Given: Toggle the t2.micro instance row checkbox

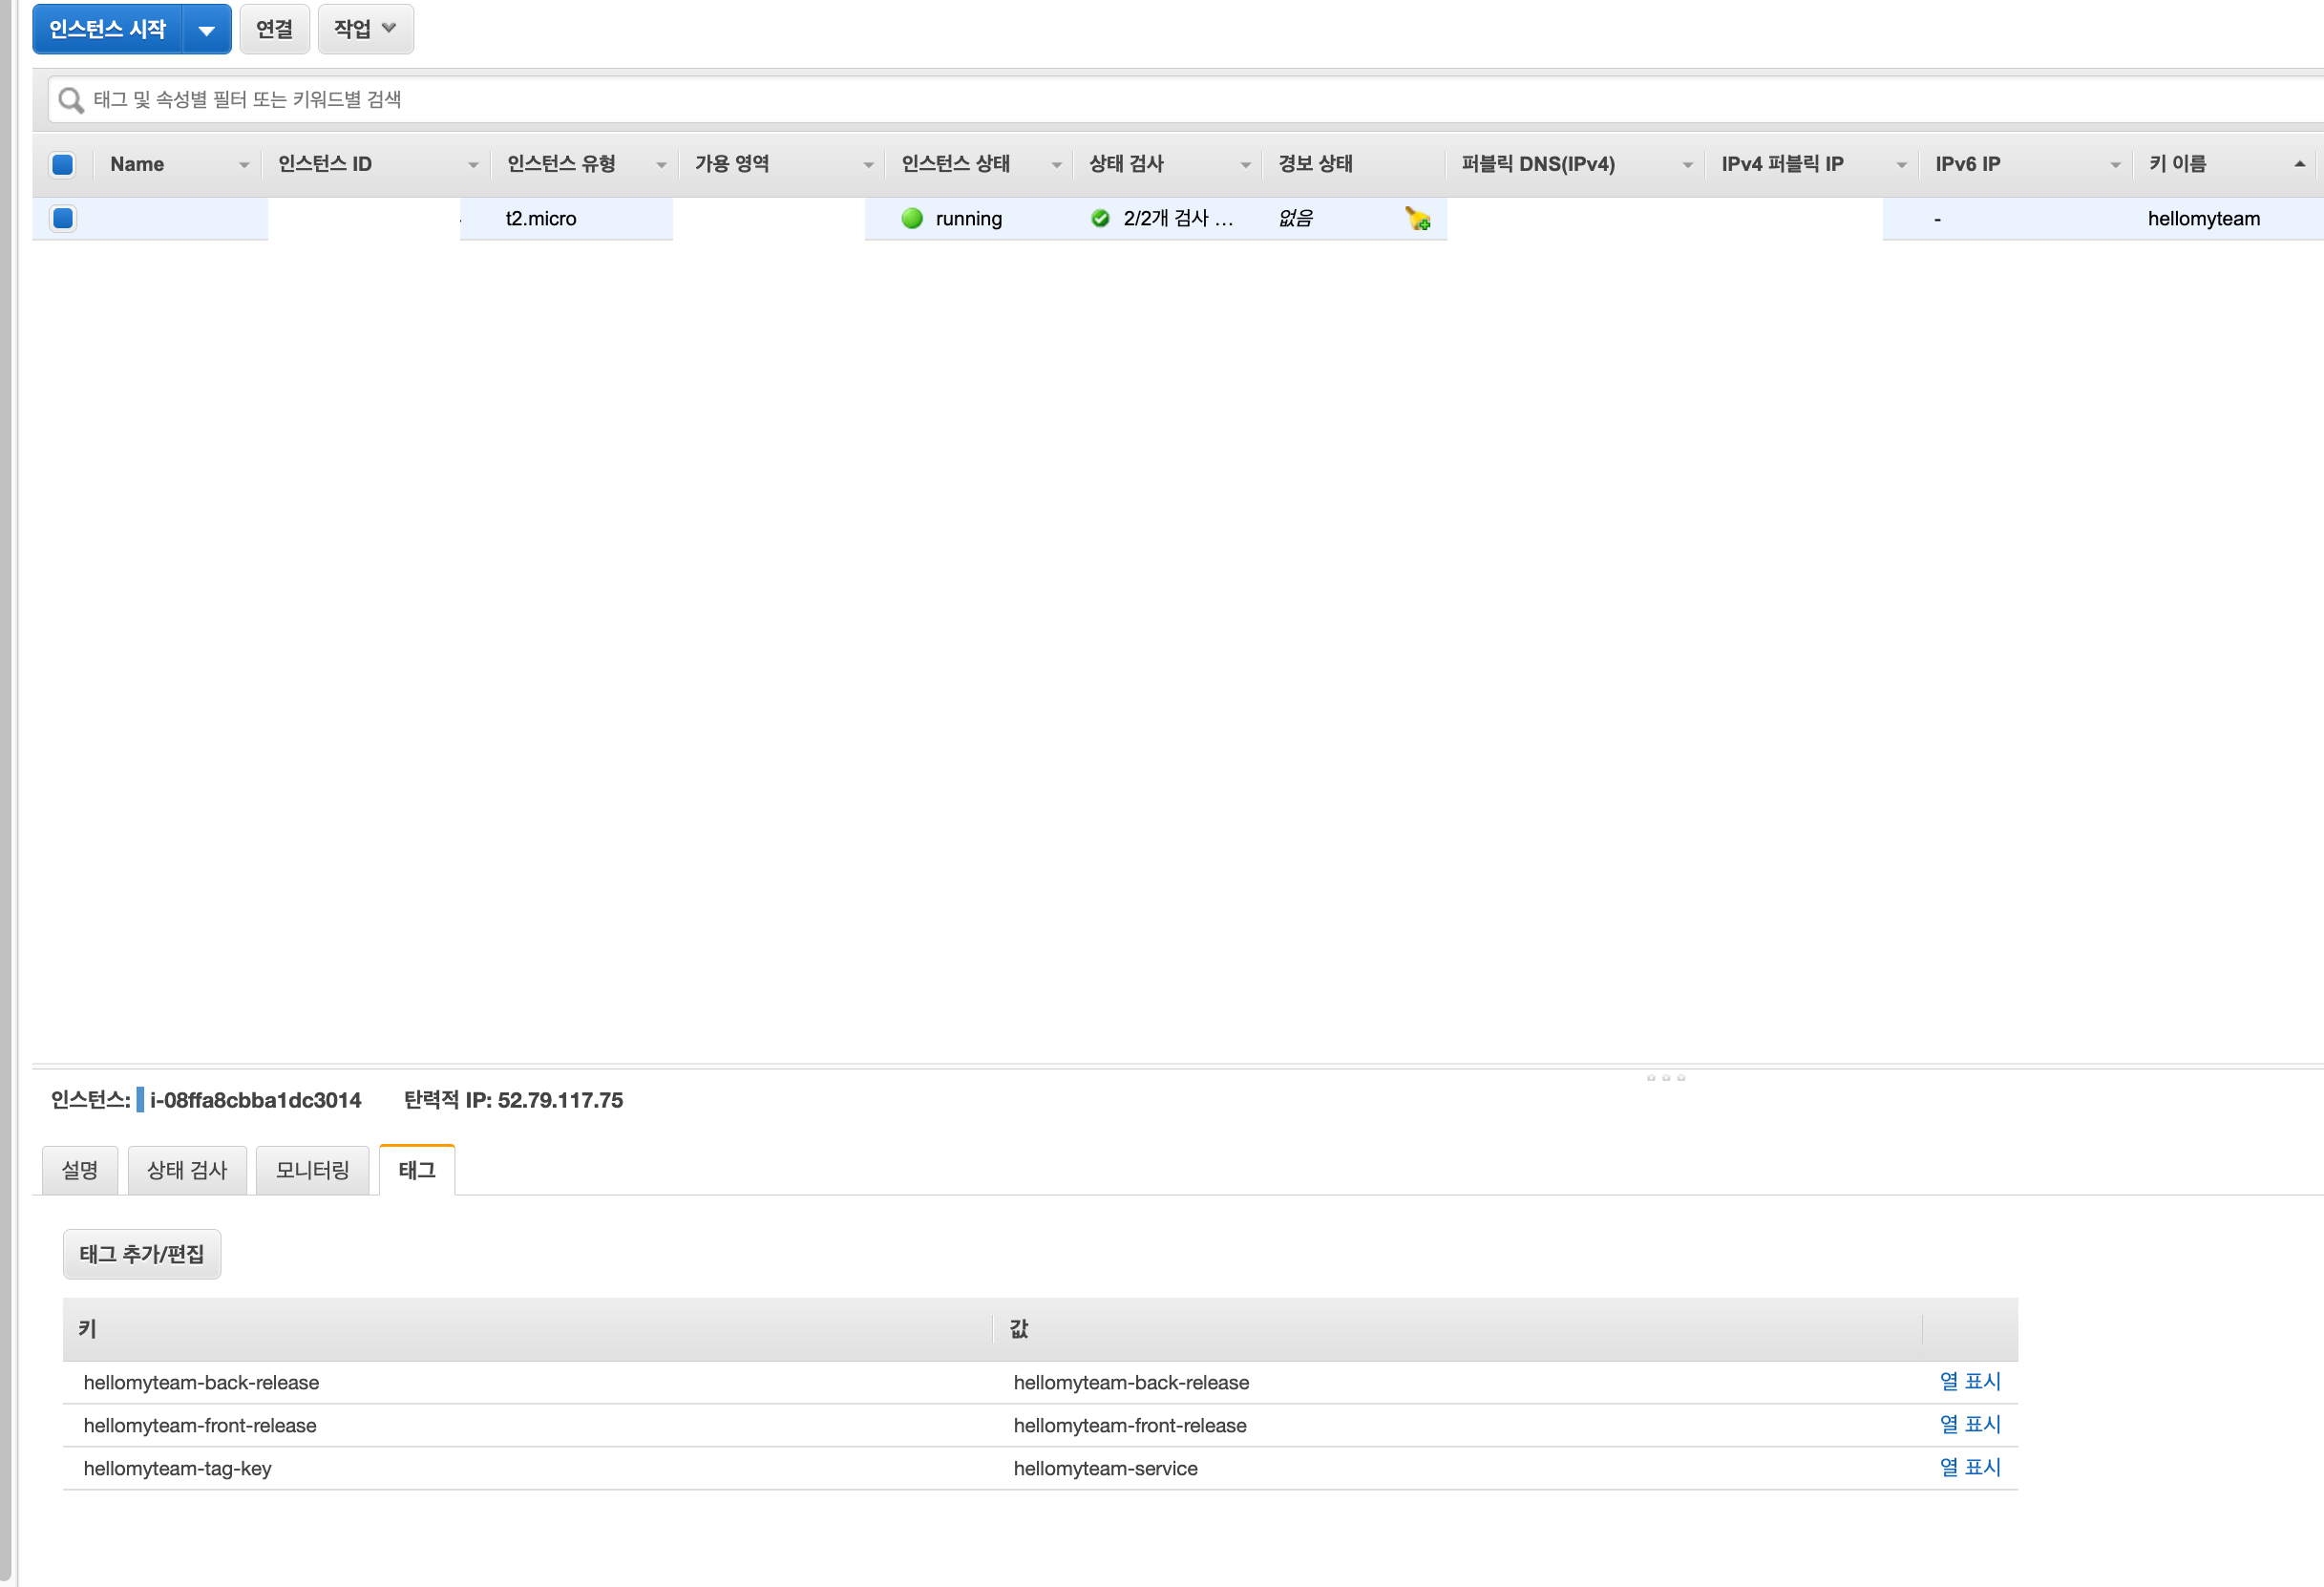Looking at the screenshot, I should coord(63,218).
